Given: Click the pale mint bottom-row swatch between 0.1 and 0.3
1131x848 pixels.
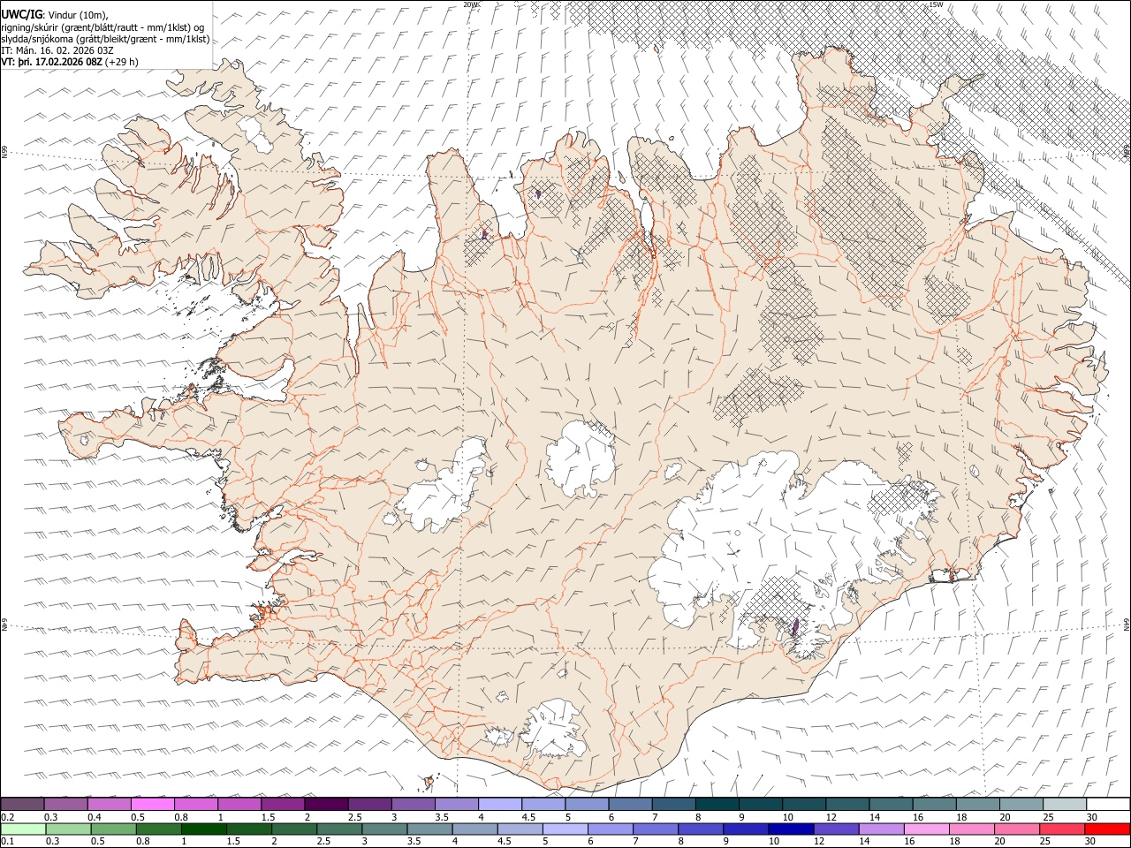Looking at the screenshot, I should [23, 829].
